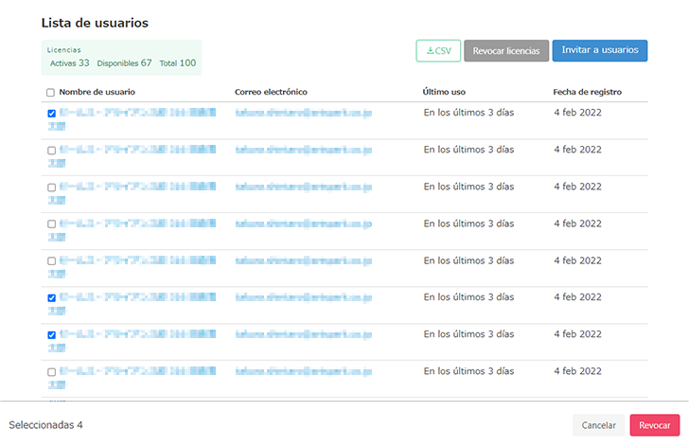The height and width of the screenshot is (447, 689).
Task: Sort by the Fecha de registro header
Action: [x=587, y=92]
